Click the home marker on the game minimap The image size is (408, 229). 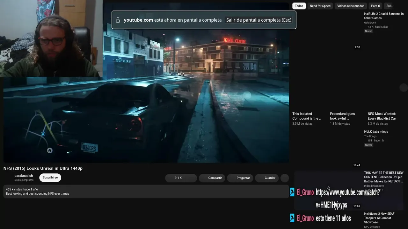pos(50,150)
